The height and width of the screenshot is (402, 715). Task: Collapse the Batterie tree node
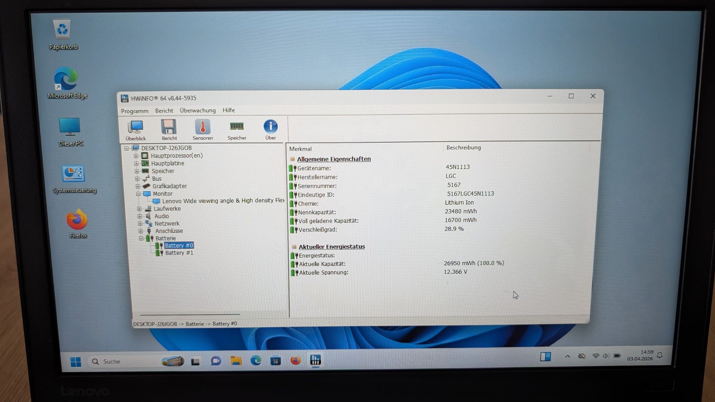tap(141, 239)
